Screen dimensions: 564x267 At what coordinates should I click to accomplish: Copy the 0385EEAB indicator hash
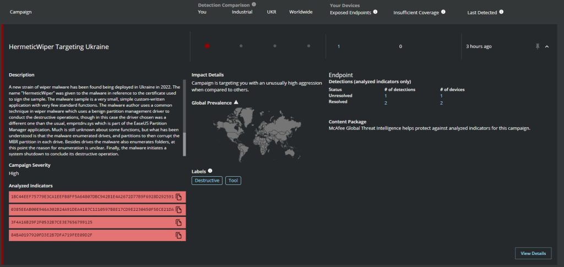178,210
